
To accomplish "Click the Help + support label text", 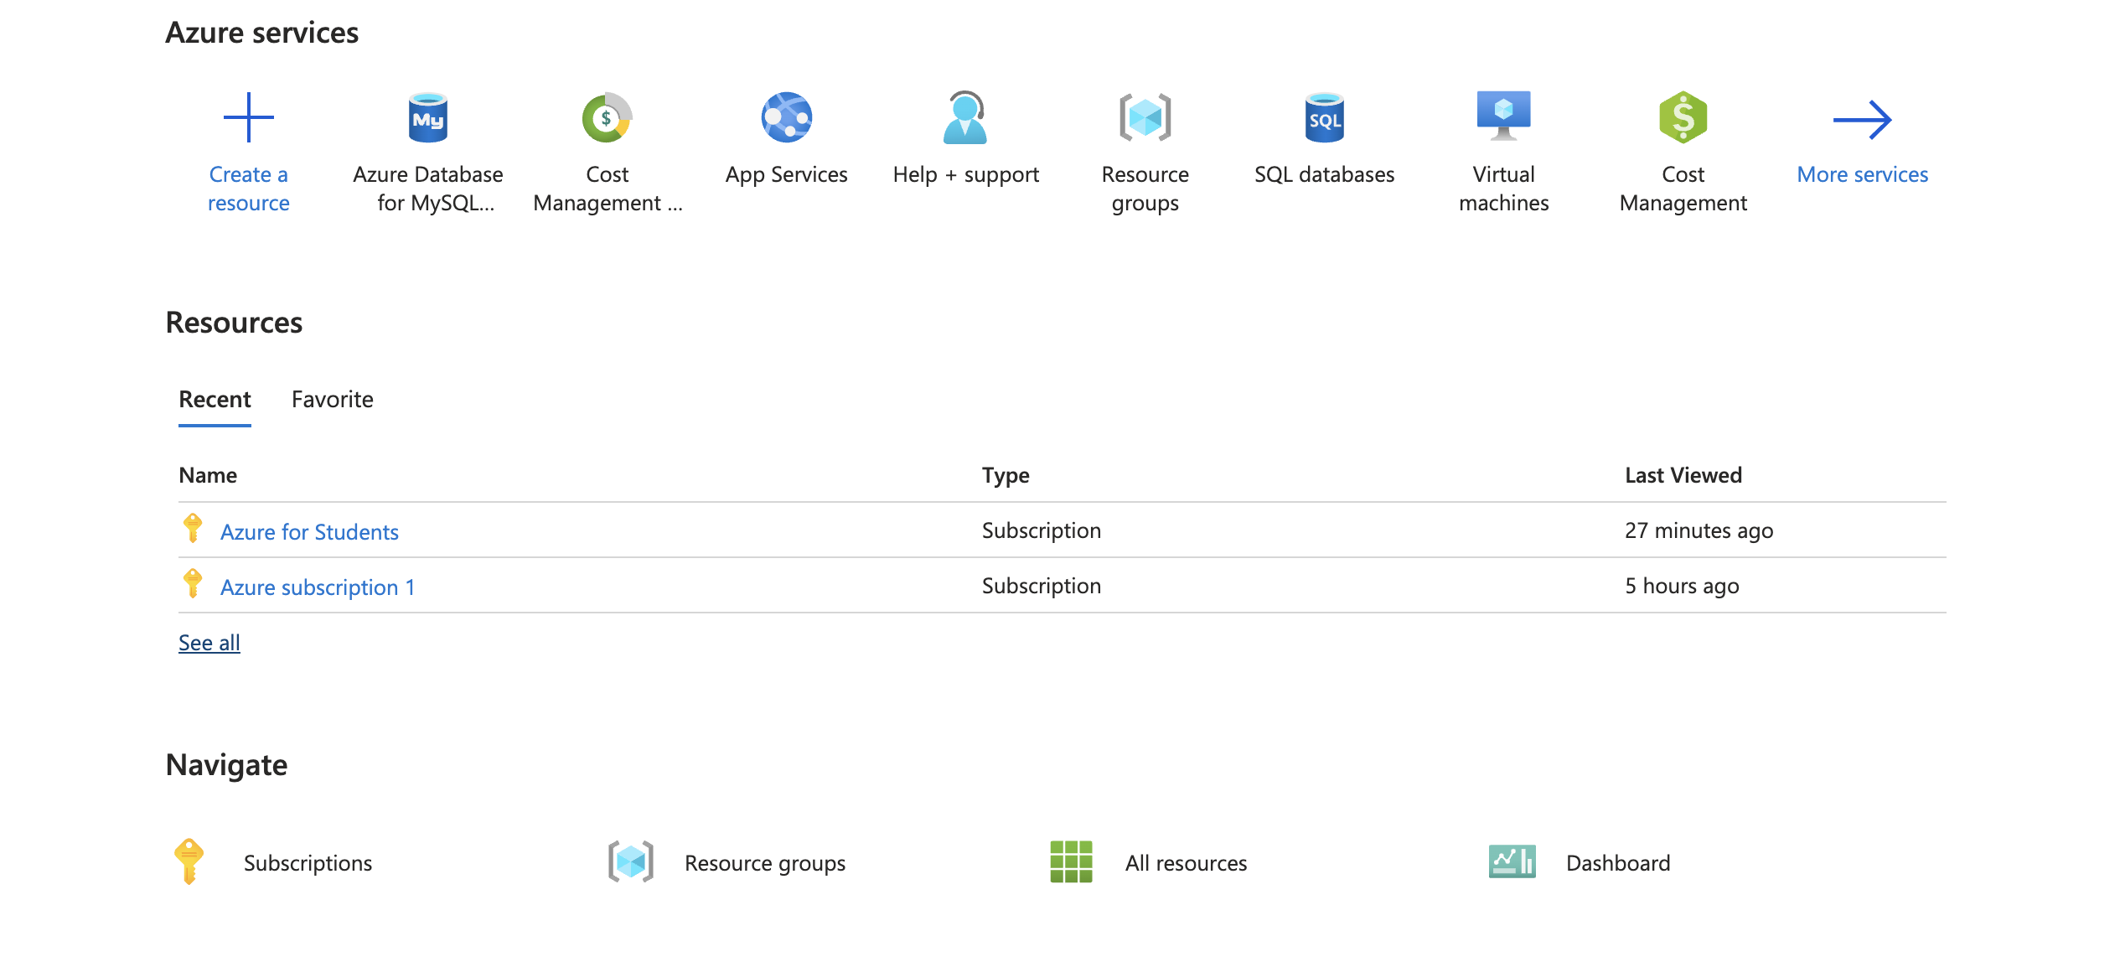I will 965,174.
